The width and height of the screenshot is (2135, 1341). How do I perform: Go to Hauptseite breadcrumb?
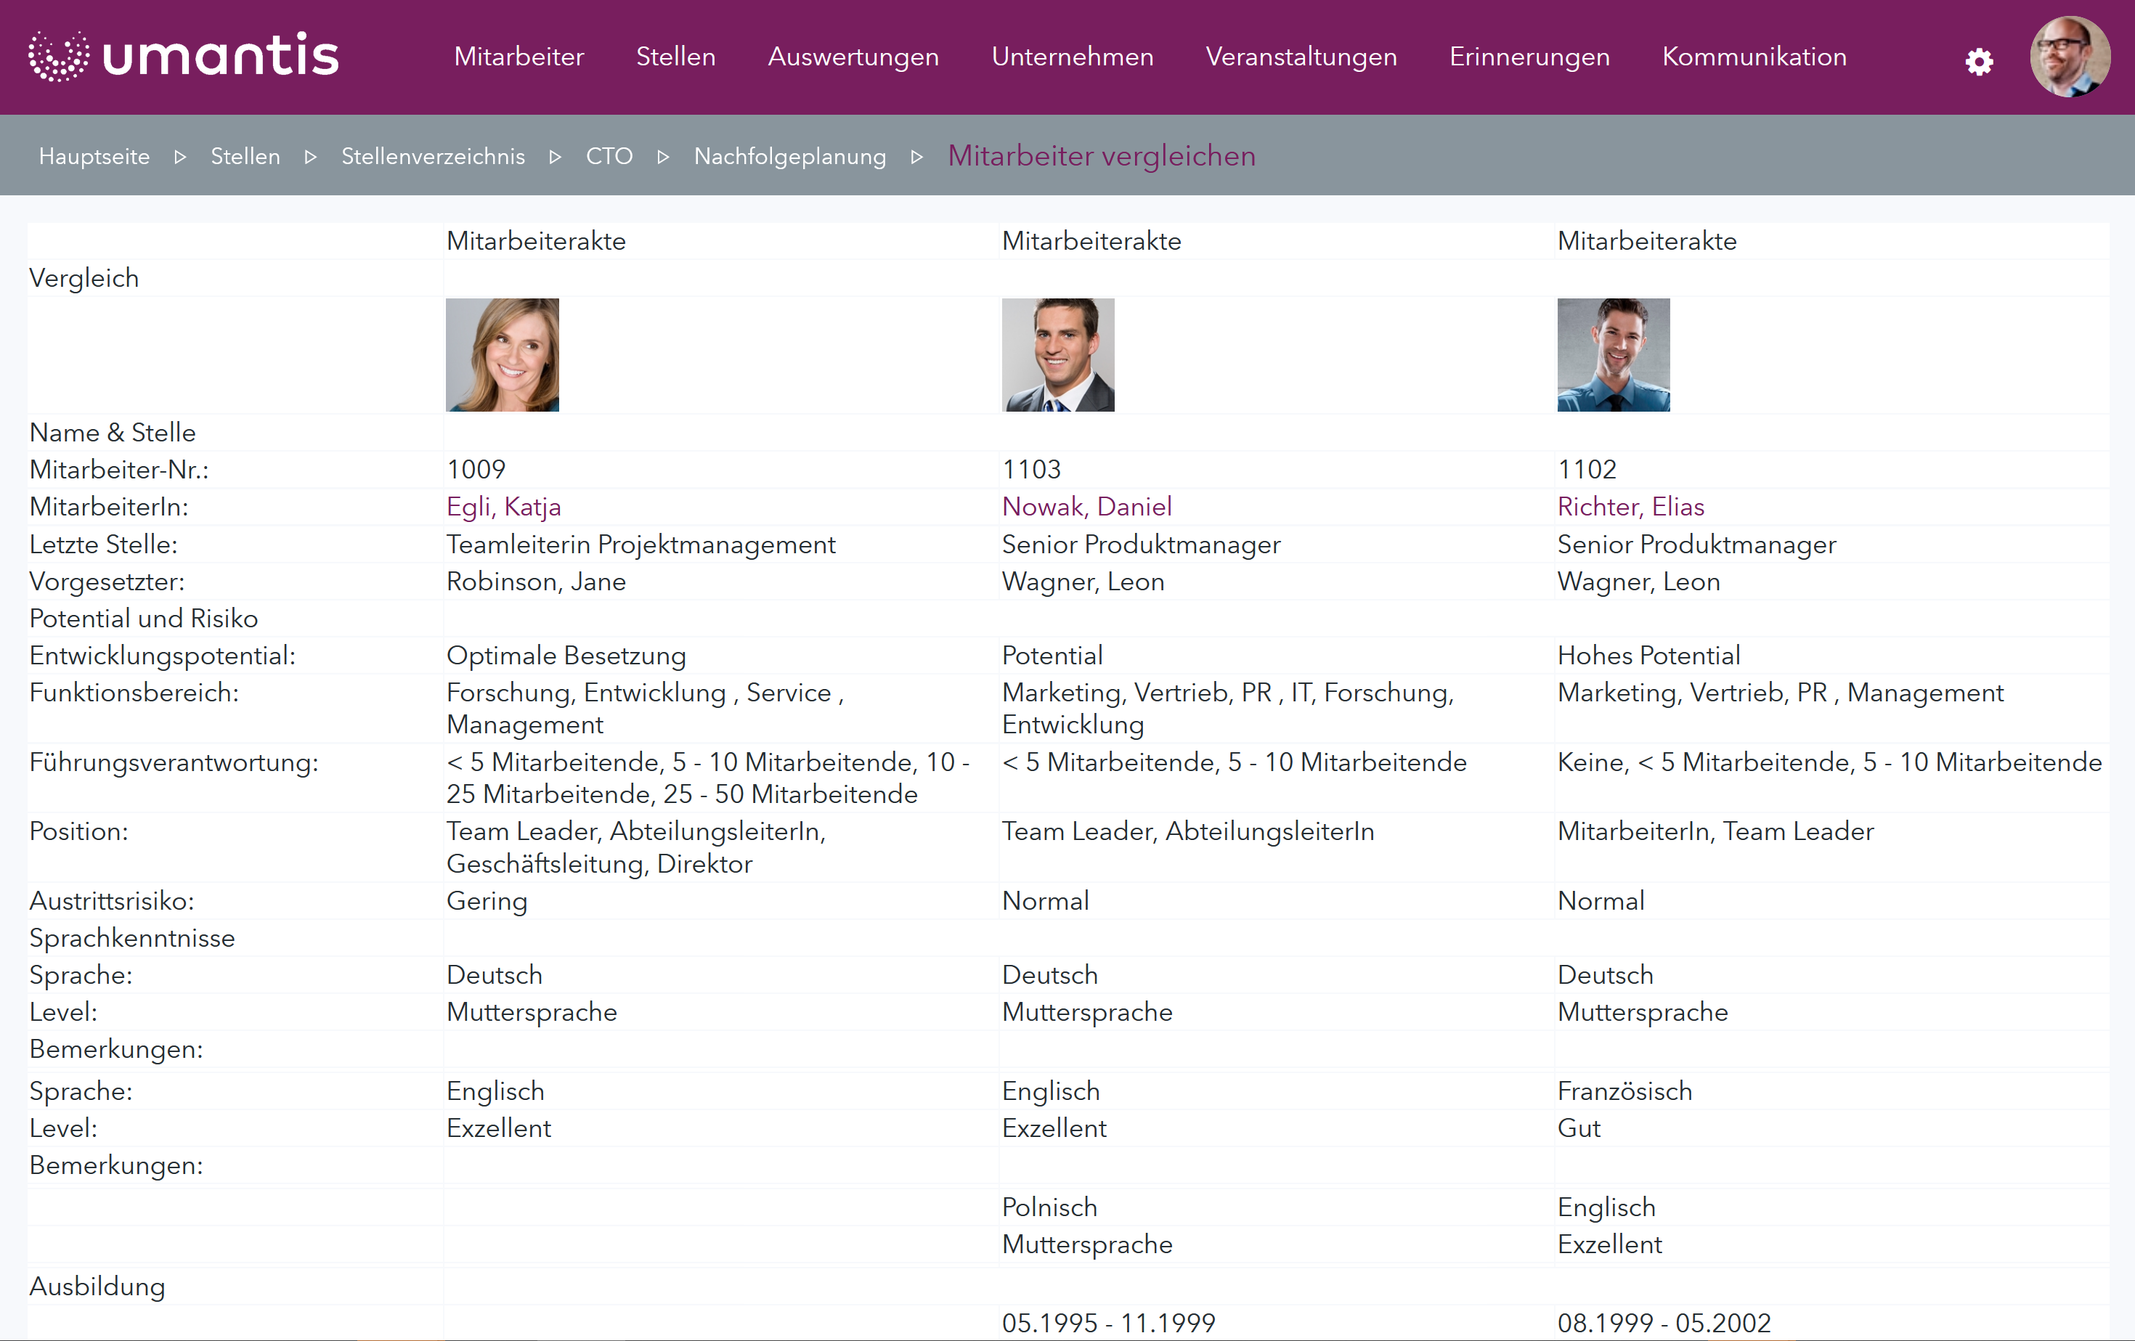[x=94, y=156]
